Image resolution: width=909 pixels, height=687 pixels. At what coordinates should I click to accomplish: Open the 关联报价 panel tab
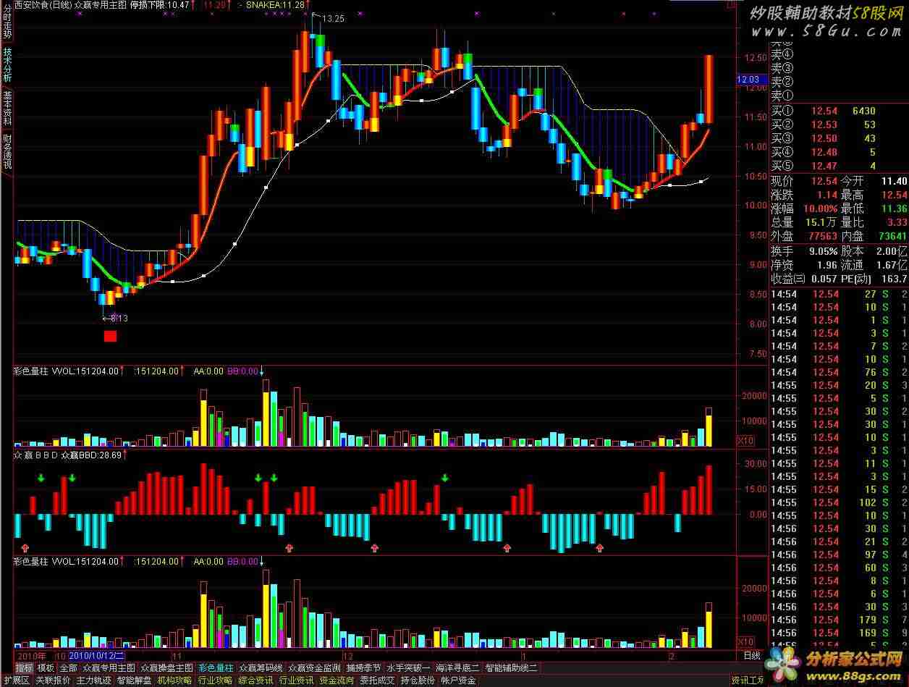click(x=54, y=680)
